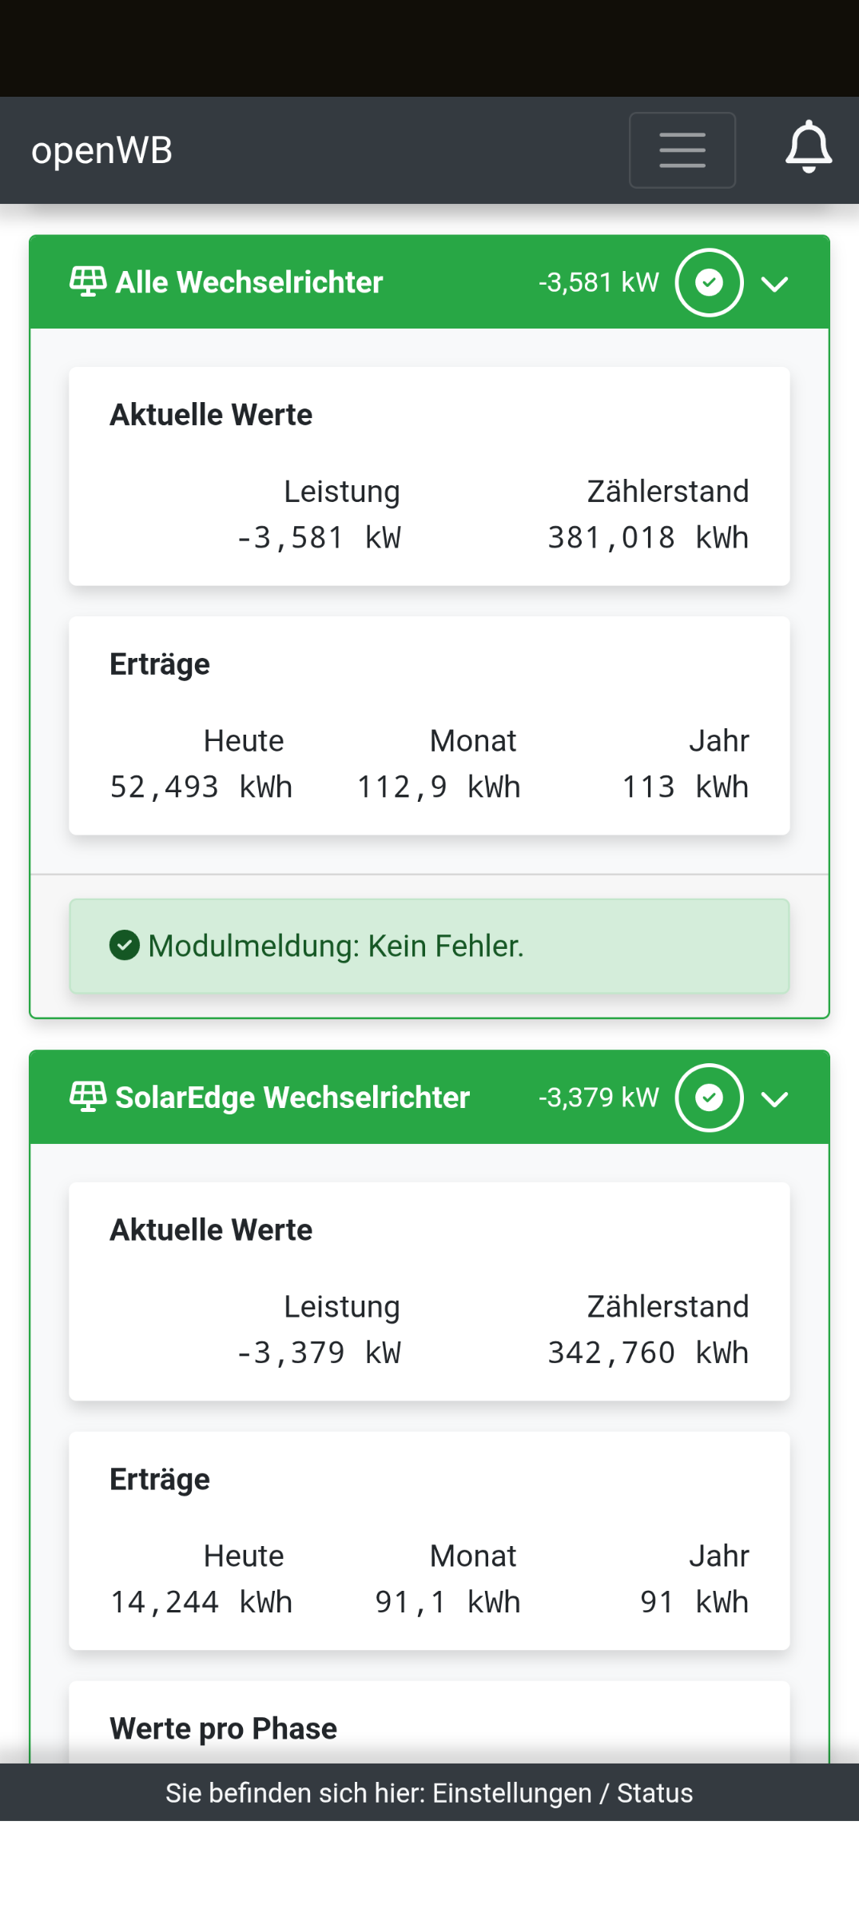Click the Modulmeldung: Kein Fehler alert
The height and width of the screenshot is (1913, 859).
pos(429,946)
